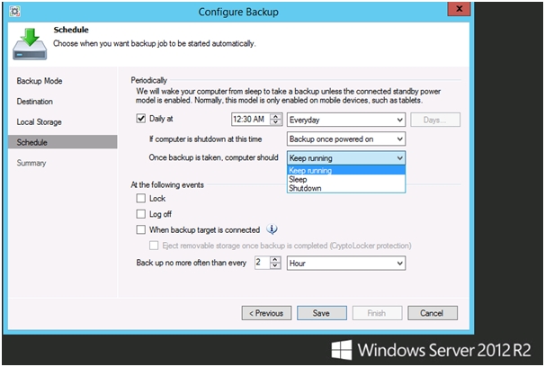Increase the daily time with up arrow
The width and height of the screenshot is (545, 367).
pos(275,116)
